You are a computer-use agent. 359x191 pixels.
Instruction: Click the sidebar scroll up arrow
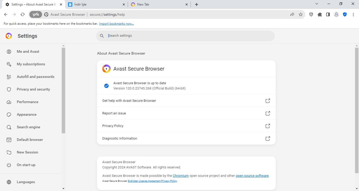(x=63, y=46)
